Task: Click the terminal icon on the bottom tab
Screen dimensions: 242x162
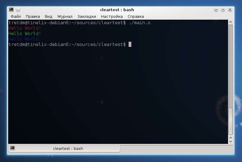Action: (x=12, y=148)
